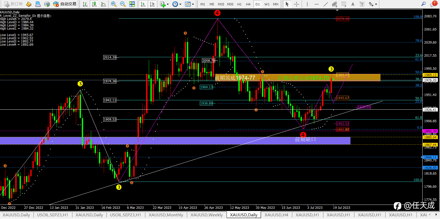
Task: Switch to the XAUUSD,Weekly tab
Action: point(207,215)
